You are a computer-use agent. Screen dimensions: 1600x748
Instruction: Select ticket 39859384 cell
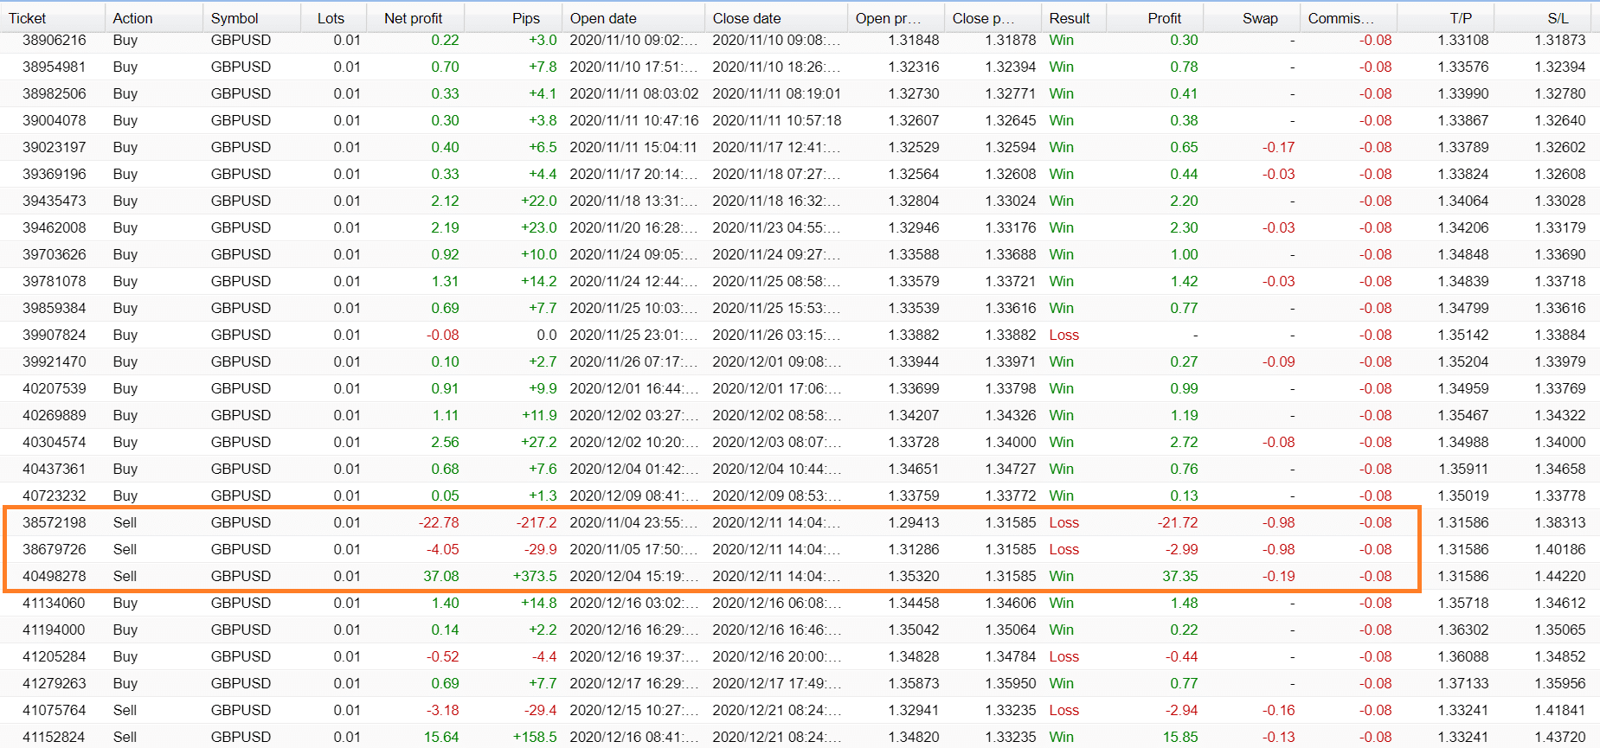[55, 308]
